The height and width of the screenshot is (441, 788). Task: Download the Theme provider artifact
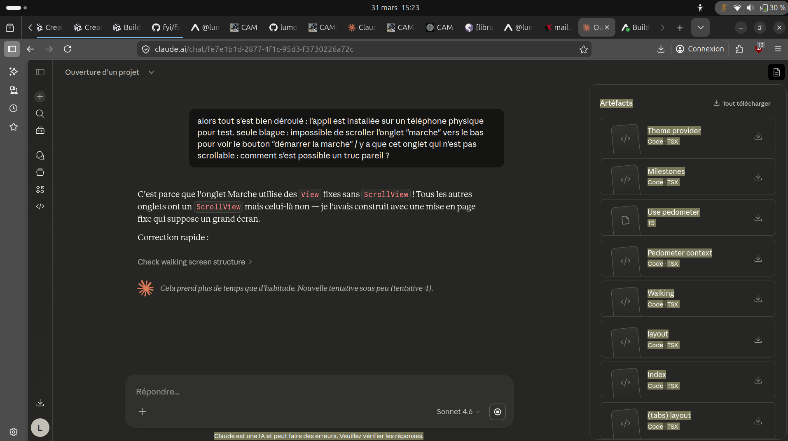758,136
